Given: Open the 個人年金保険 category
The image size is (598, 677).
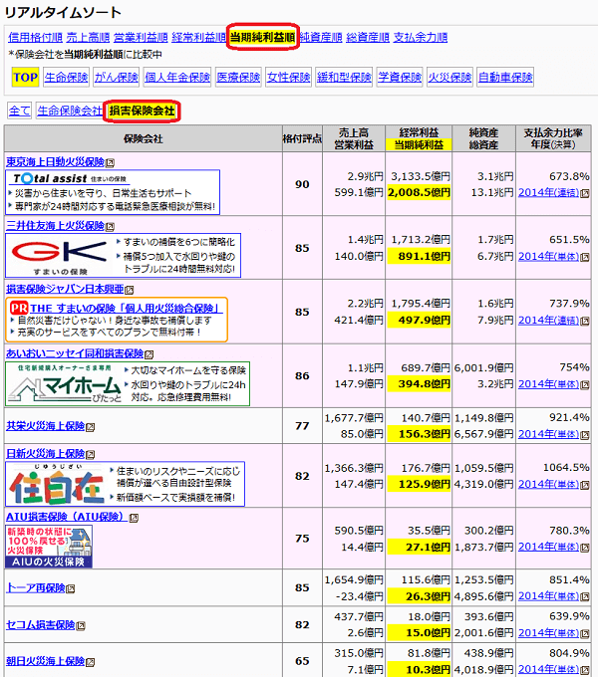Looking at the screenshot, I should (x=177, y=78).
